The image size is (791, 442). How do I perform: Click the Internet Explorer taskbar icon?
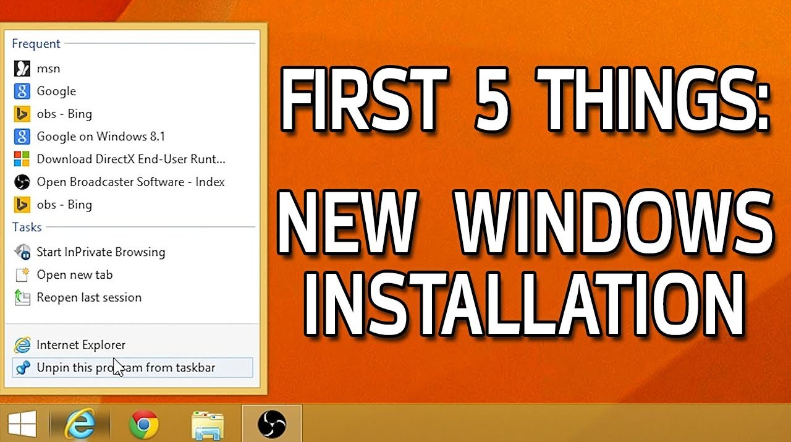coord(82,424)
